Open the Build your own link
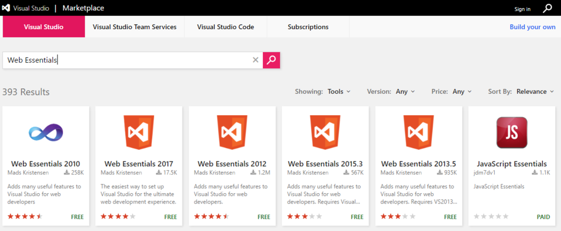The image size is (561, 231). [x=533, y=27]
